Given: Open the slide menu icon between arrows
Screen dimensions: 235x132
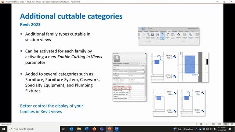Looking at the screenshot, I should [201, 124].
